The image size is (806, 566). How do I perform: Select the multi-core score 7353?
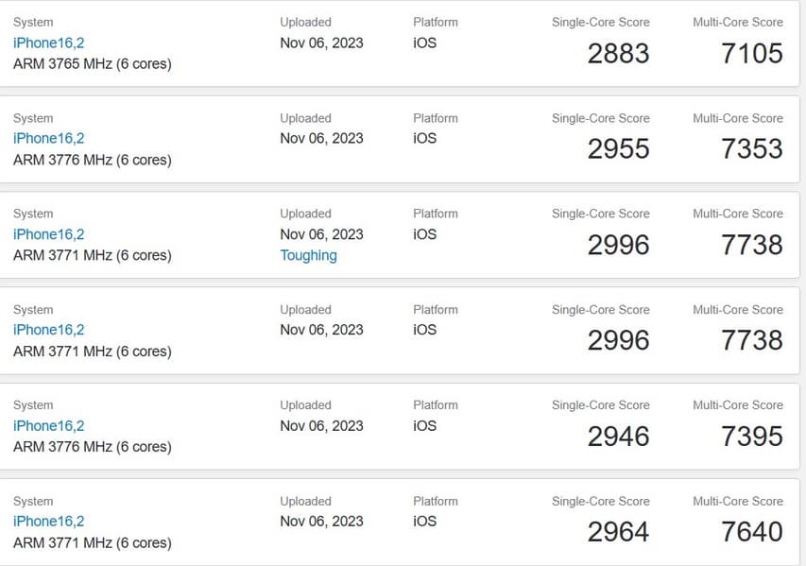pyautogui.click(x=752, y=149)
